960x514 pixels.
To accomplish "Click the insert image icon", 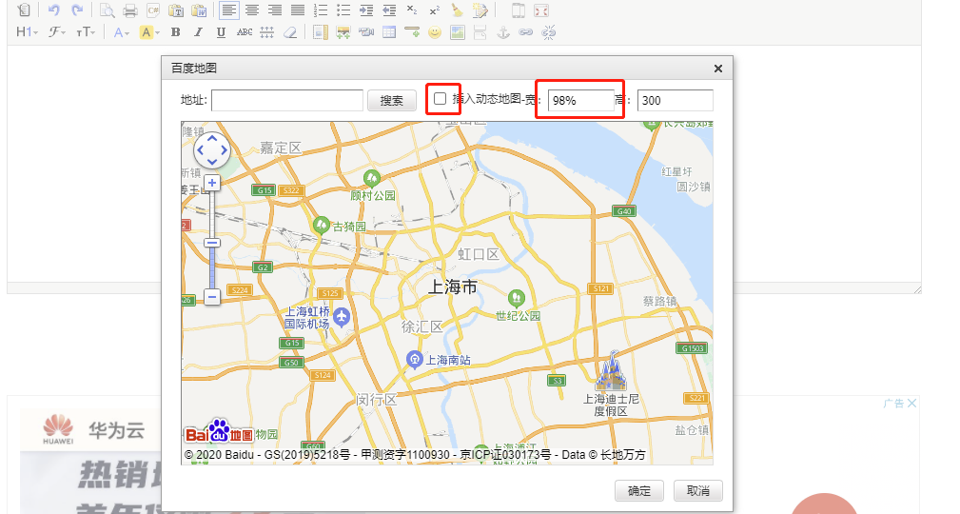I will 321,32.
